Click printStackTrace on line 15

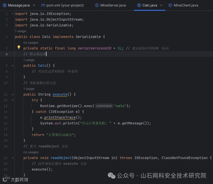click(x=60, y=117)
